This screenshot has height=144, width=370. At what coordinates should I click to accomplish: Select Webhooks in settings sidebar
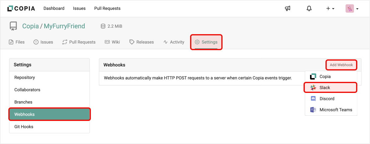(49, 114)
